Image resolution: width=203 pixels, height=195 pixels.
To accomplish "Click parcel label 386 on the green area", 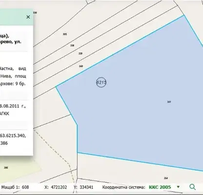I will point(6,168).
